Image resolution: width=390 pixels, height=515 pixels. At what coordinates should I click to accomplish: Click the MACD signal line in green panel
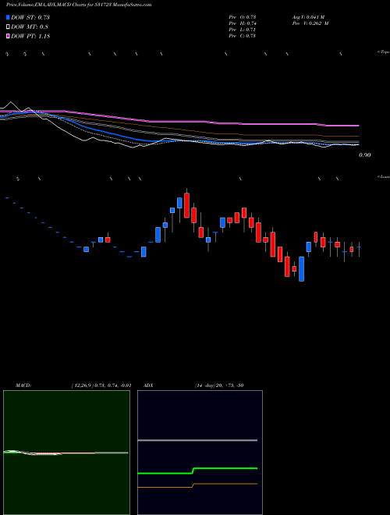tap(66, 453)
